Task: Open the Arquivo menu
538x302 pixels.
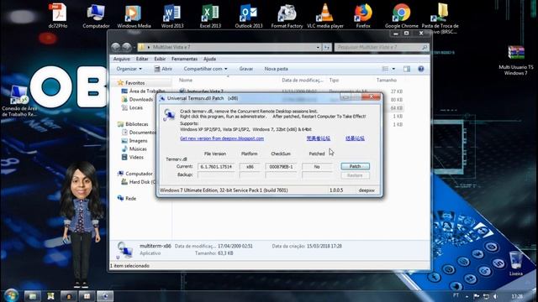Action: (121, 59)
